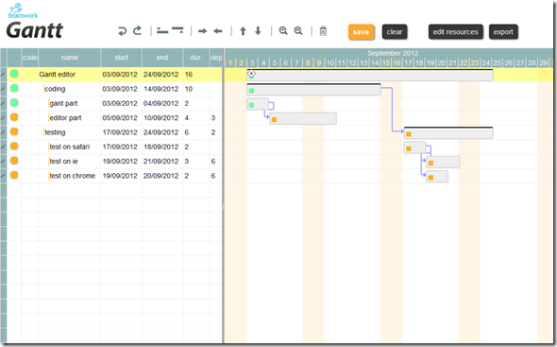Click test on chrome bar in chart
Viewport: 557px width, 347px height.
pyautogui.click(x=437, y=177)
